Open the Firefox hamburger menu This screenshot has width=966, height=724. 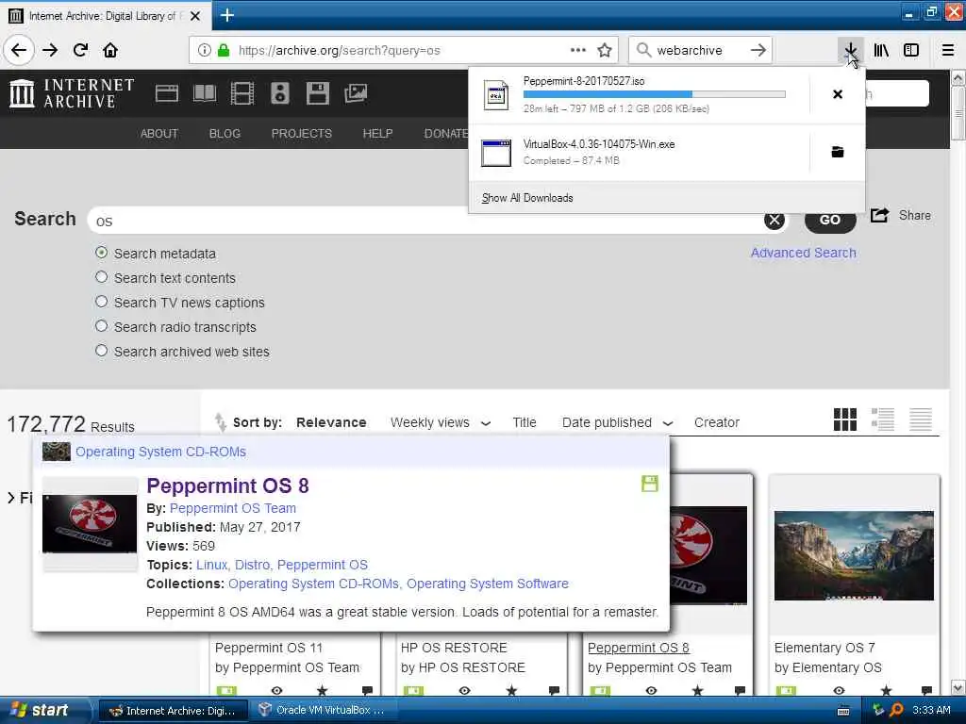pyautogui.click(x=948, y=50)
